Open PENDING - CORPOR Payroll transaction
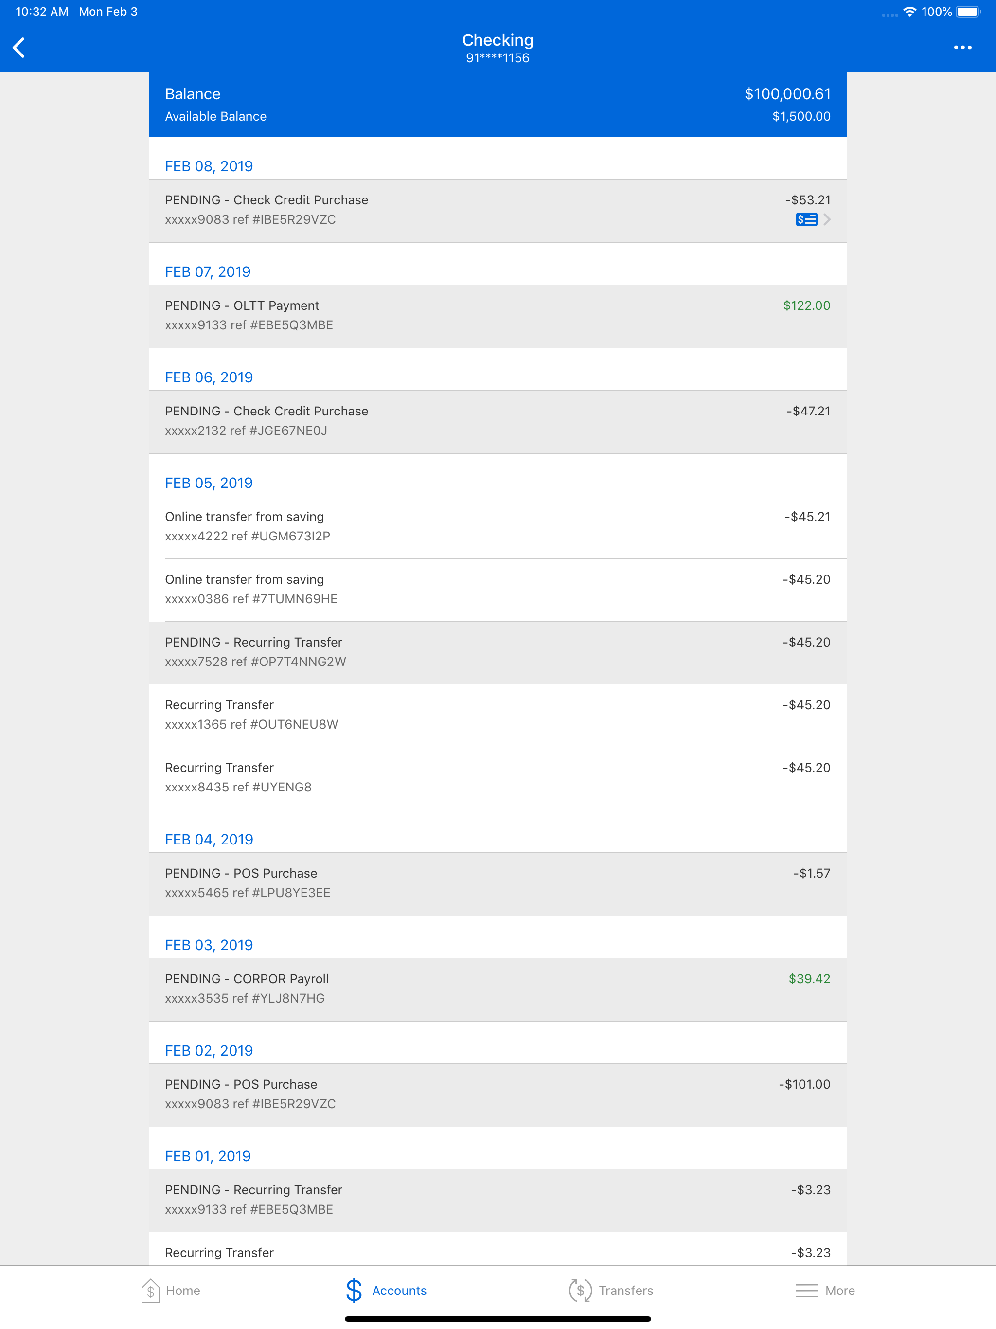The image size is (996, 1329). [498, 989]
